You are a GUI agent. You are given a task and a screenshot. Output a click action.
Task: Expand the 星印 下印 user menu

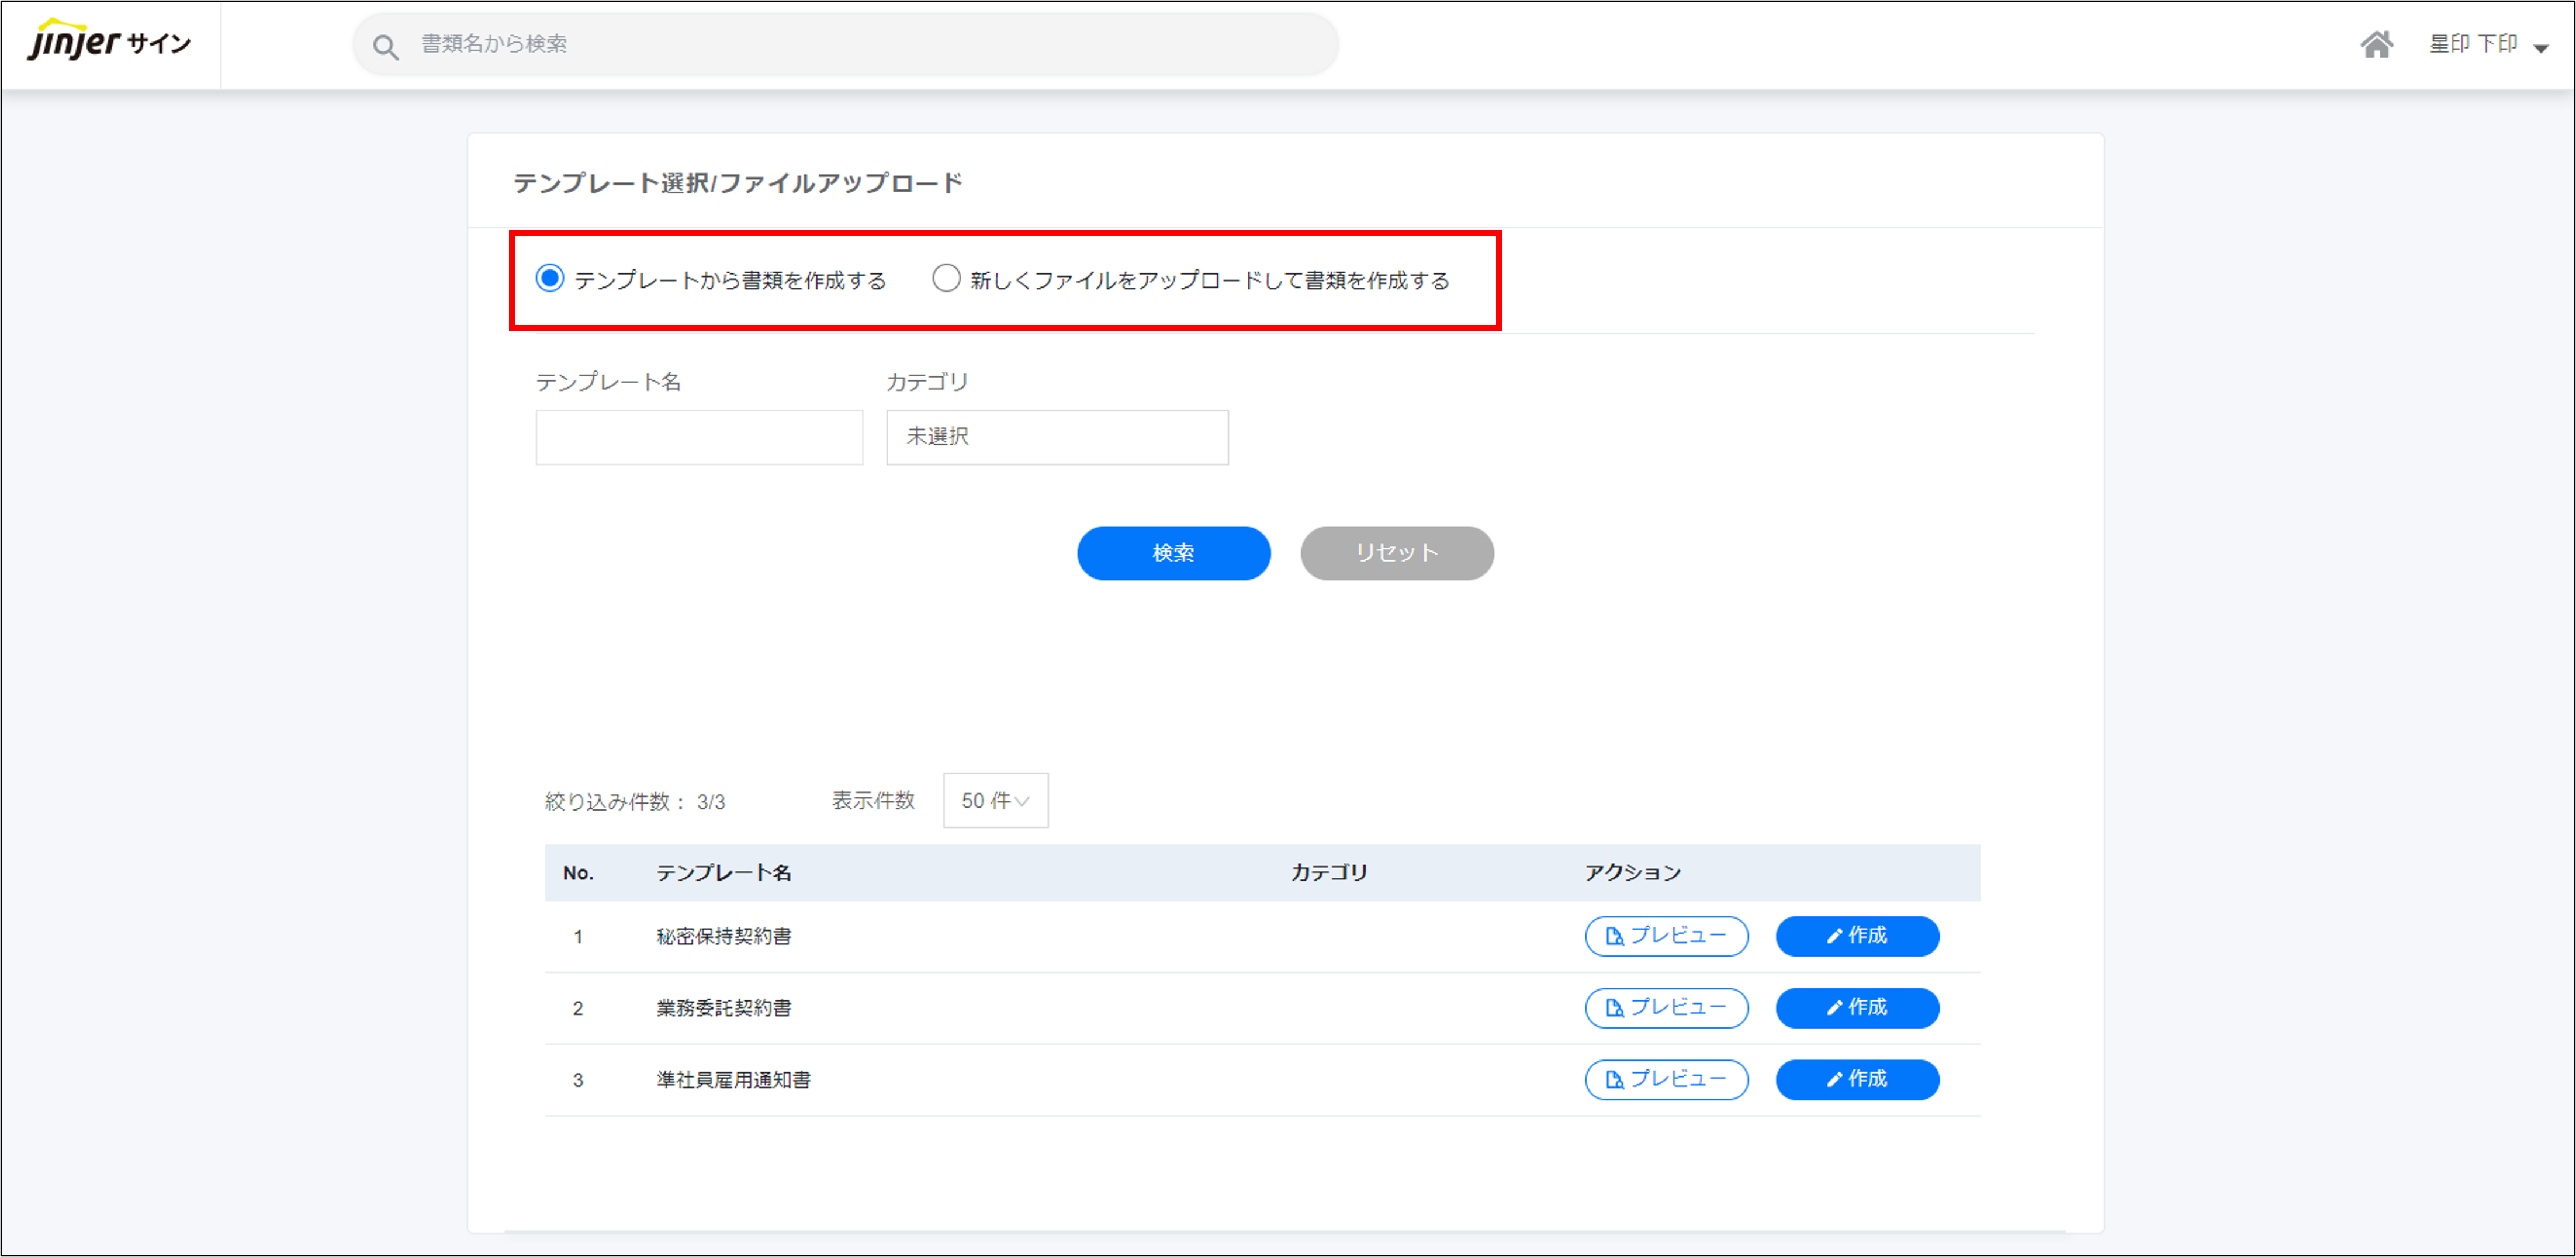point(2487,45)
